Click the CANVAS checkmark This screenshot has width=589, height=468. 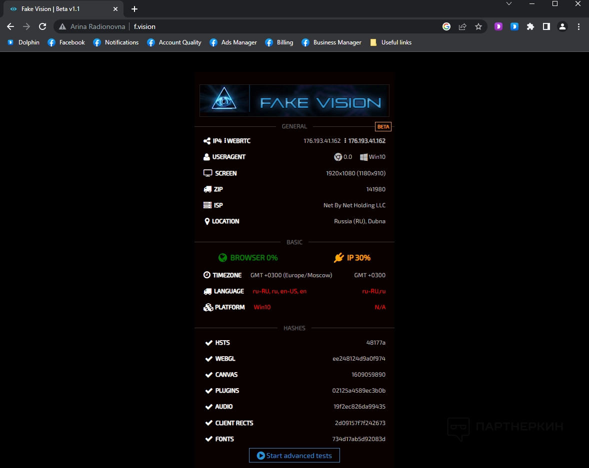[x=209, y=375]
